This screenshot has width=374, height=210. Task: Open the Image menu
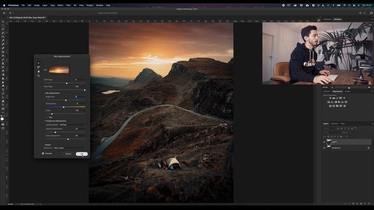click(x=36, y=5)
